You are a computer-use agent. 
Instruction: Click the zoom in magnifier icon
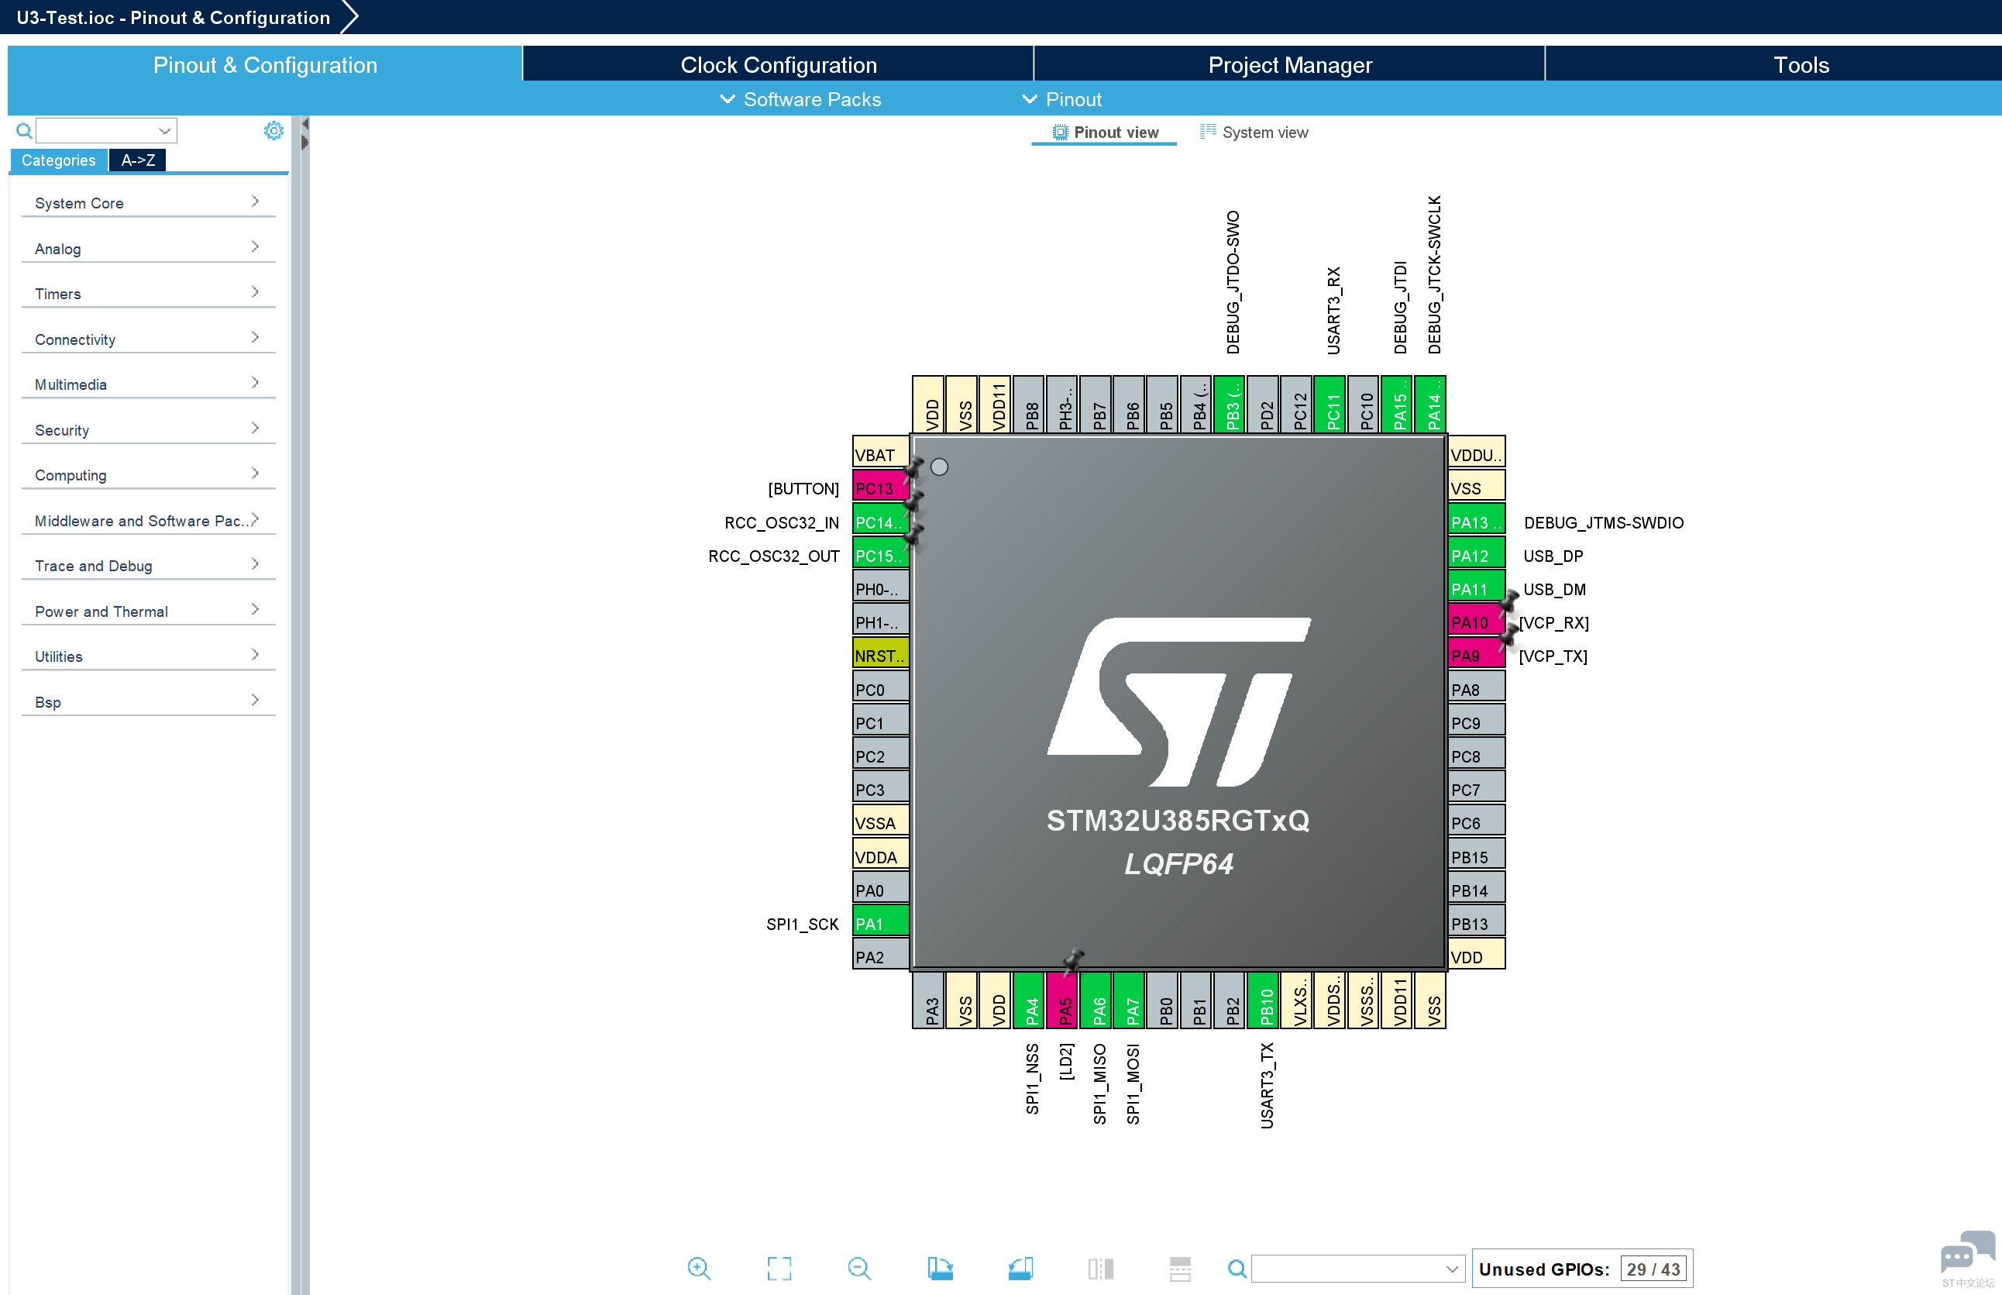pos(698,1268)
